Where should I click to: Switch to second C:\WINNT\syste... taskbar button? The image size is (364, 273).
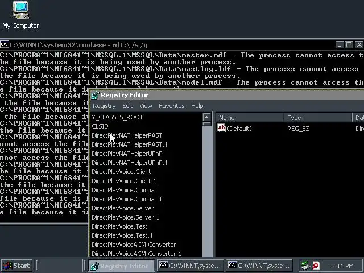pyautogui.click(x=259, y=266)
